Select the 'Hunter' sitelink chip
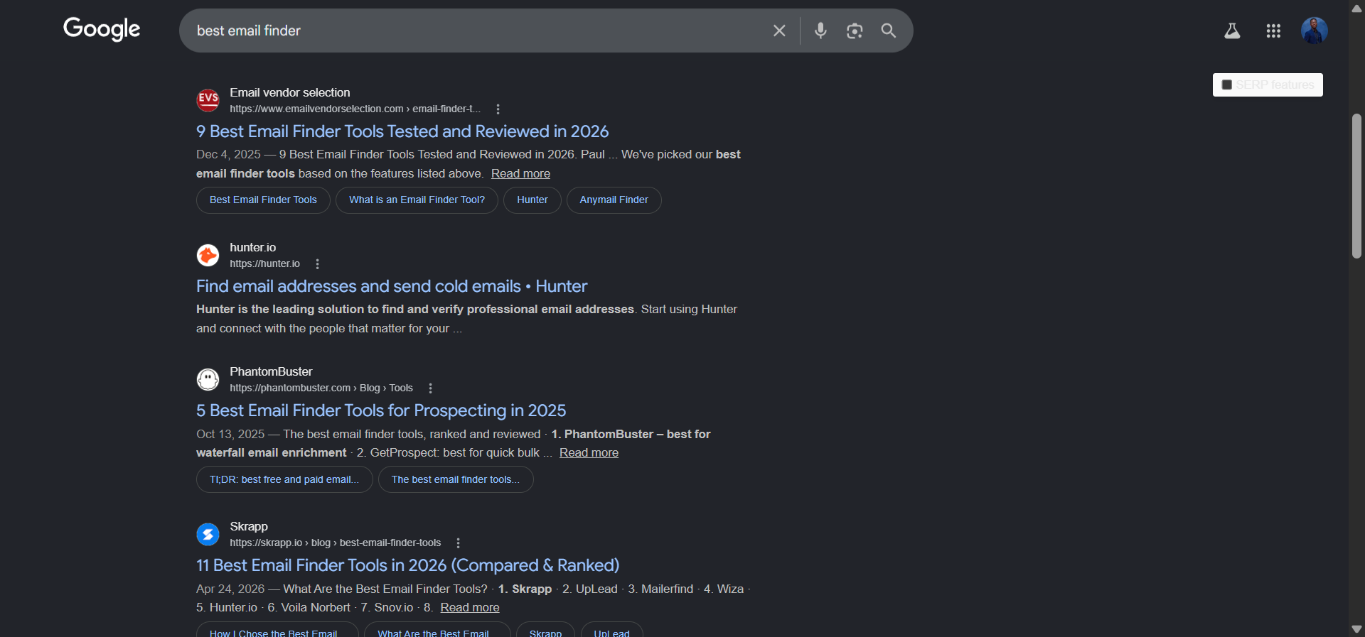This screenshot has height=637, width=1365. coord(532,200)
